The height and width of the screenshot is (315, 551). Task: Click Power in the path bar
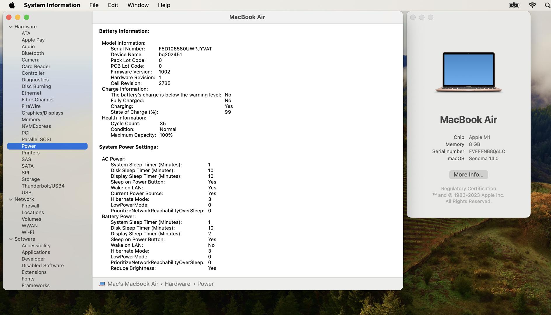[205, 284]
